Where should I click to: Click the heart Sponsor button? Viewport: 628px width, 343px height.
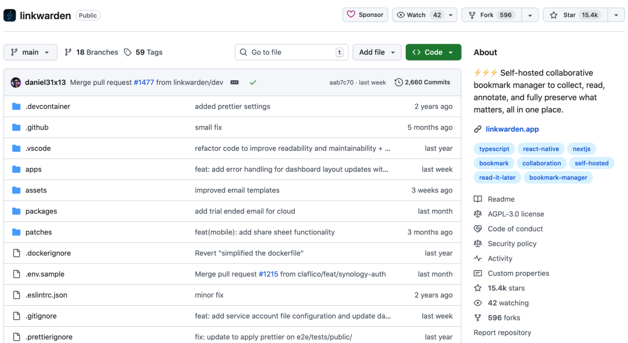(365, 15)
